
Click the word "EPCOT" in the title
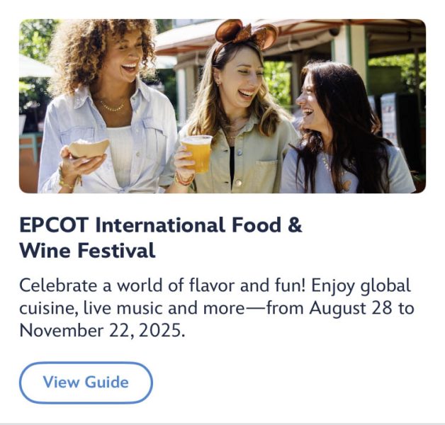pyautogui.click(x=53, y=226)
